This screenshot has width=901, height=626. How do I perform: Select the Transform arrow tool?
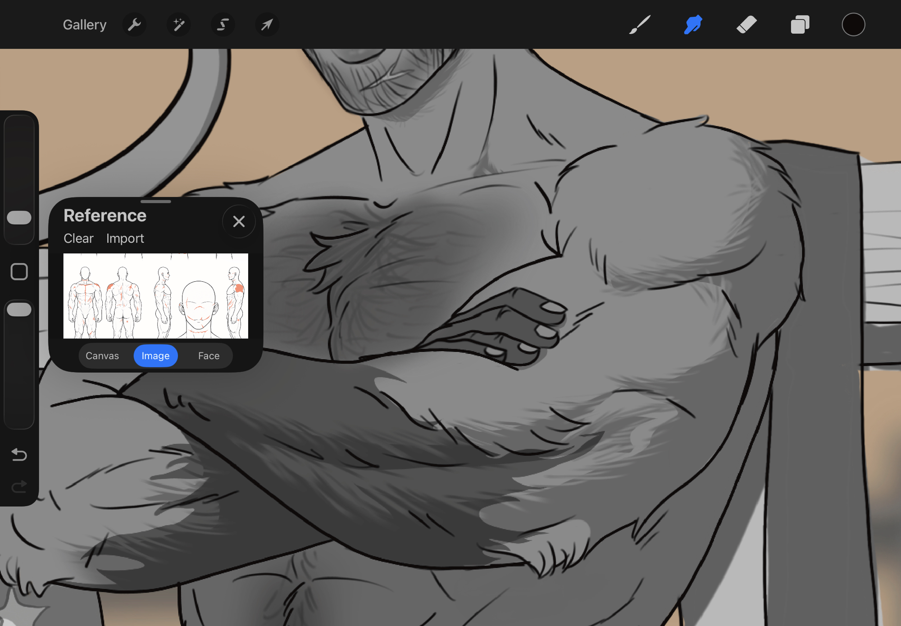[x=267, y=24]
